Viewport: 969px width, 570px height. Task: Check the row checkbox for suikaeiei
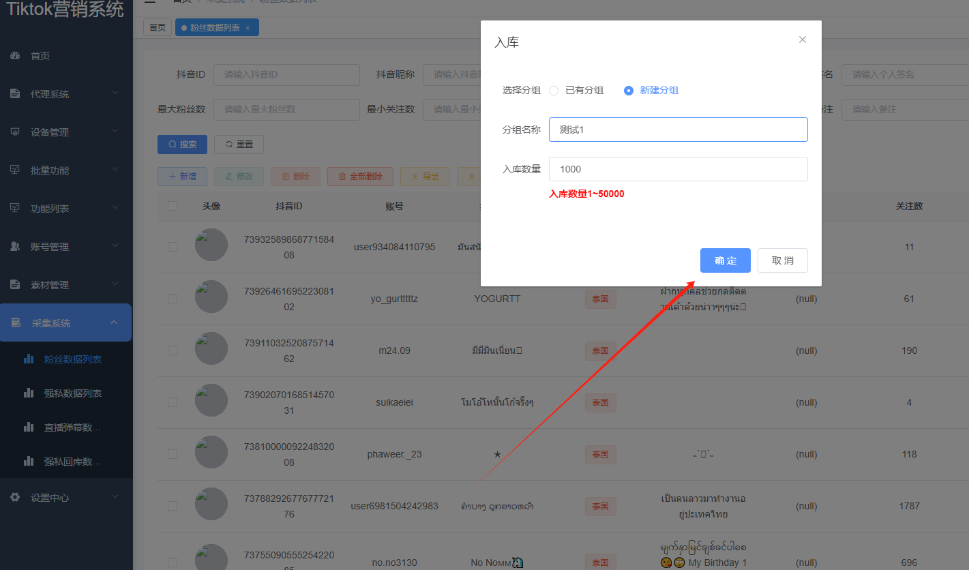point(173,402)
